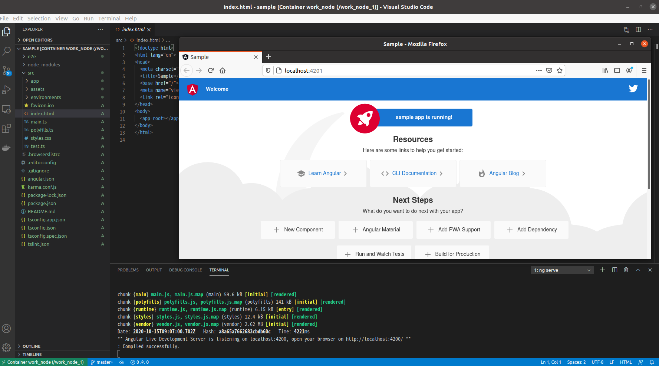Toggle Firefox sidebar view icon

617,70
